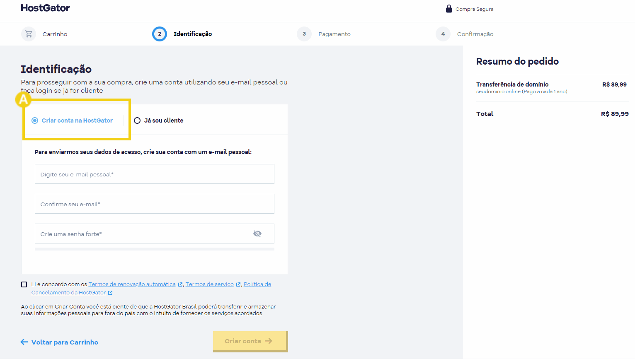Screen dimensions: 635x359
Task: Click Voltar para Carrinho link
Action: point(65,342)
